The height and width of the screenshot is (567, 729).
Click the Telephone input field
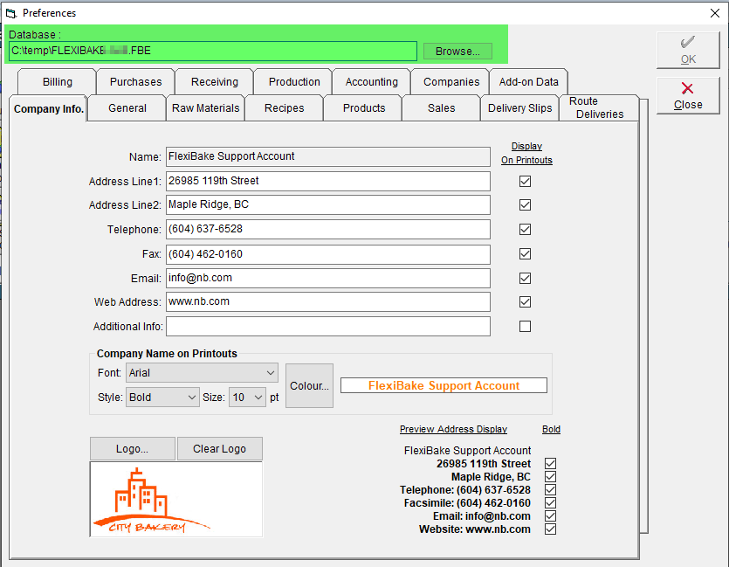coord(327,229)
